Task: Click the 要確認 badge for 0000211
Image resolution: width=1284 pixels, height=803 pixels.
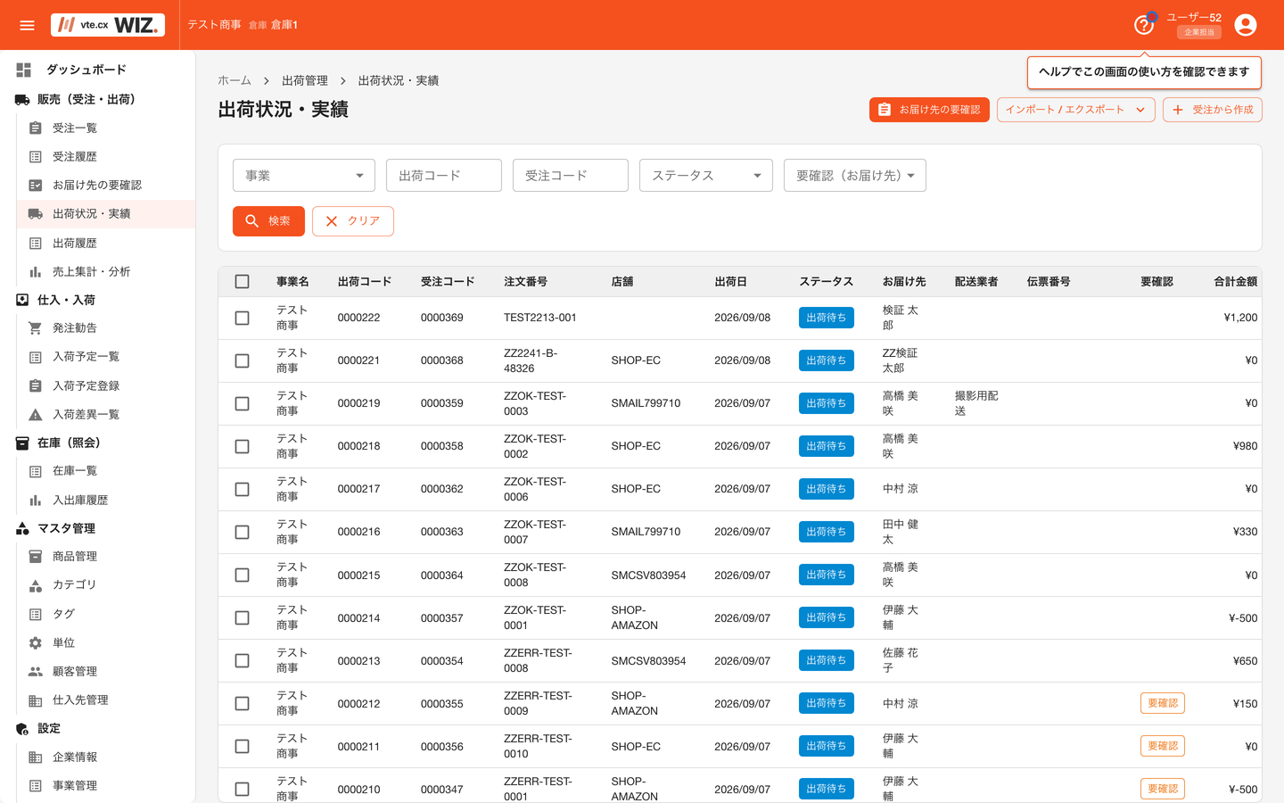Action: tap(1163, 746)
